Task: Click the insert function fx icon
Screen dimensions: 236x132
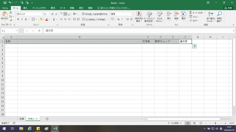Action: [39, 31]
